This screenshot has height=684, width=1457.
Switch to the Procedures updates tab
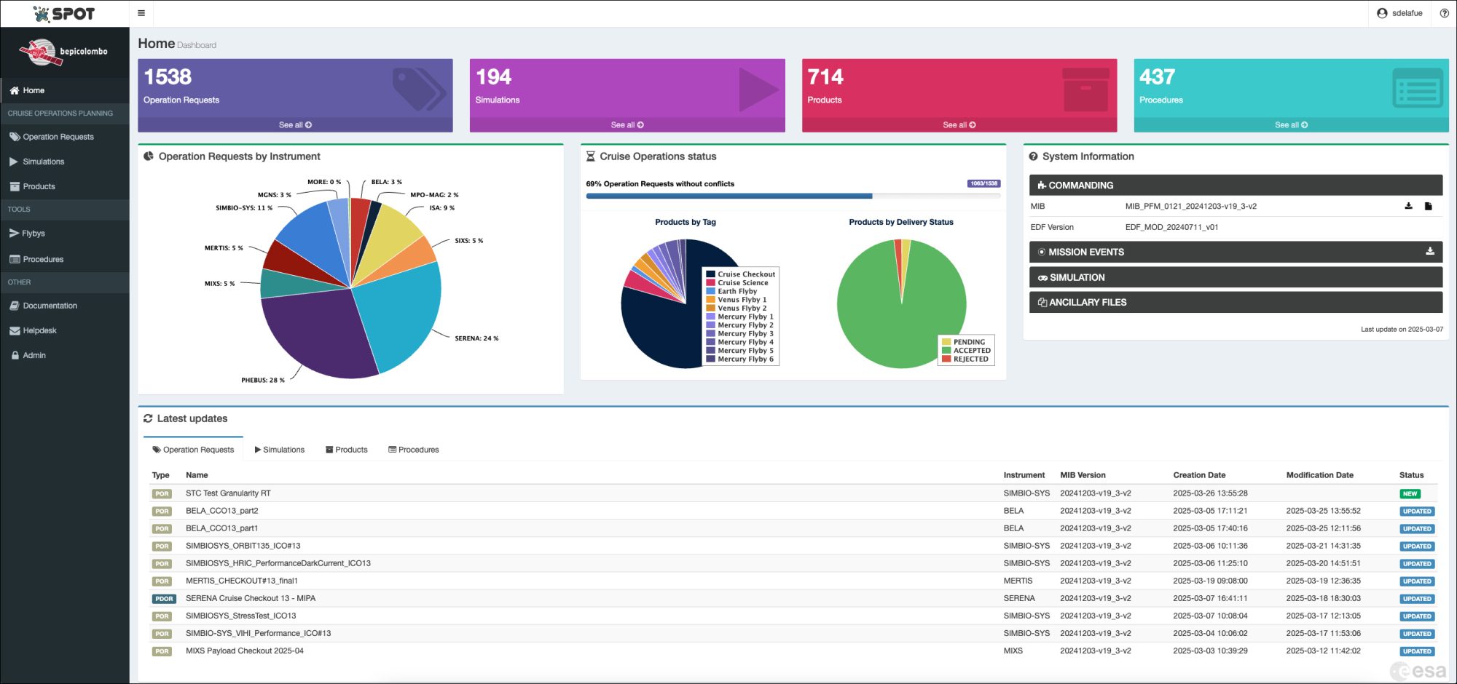(414, 450)
